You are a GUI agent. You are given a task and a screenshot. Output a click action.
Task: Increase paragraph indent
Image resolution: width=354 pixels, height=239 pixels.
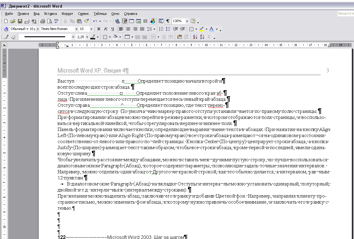182,29
